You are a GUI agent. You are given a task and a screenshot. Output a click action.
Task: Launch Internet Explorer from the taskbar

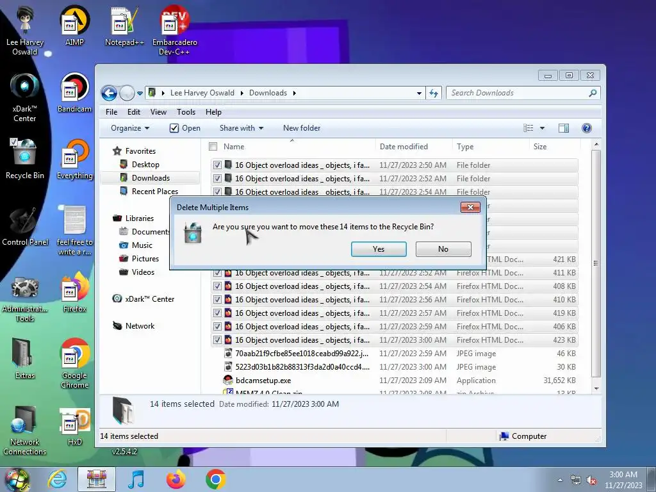57,479
